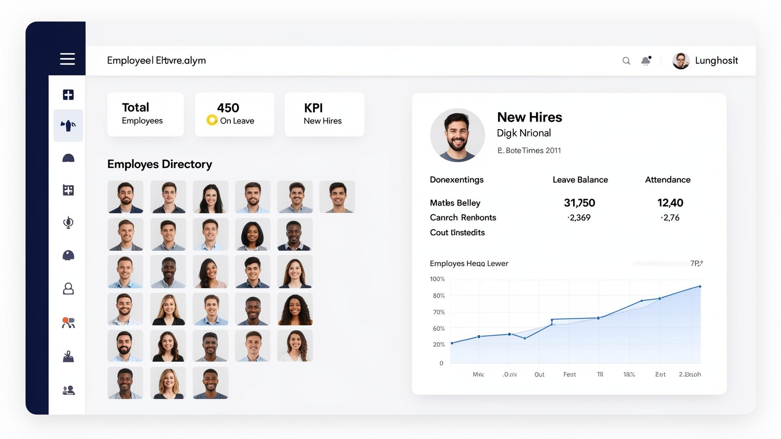Open the Lunghoslt user profile menu

(x=705, y=61)
